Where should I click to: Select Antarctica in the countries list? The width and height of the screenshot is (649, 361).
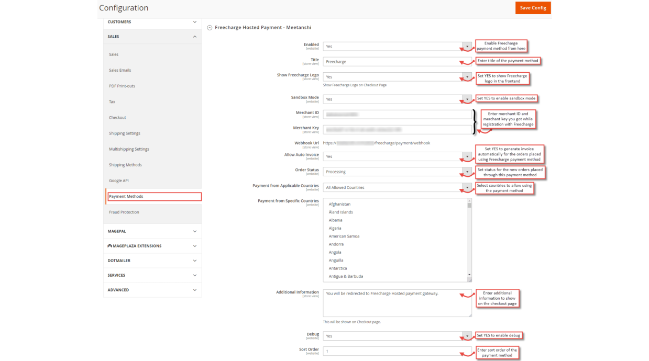(395, 268)
